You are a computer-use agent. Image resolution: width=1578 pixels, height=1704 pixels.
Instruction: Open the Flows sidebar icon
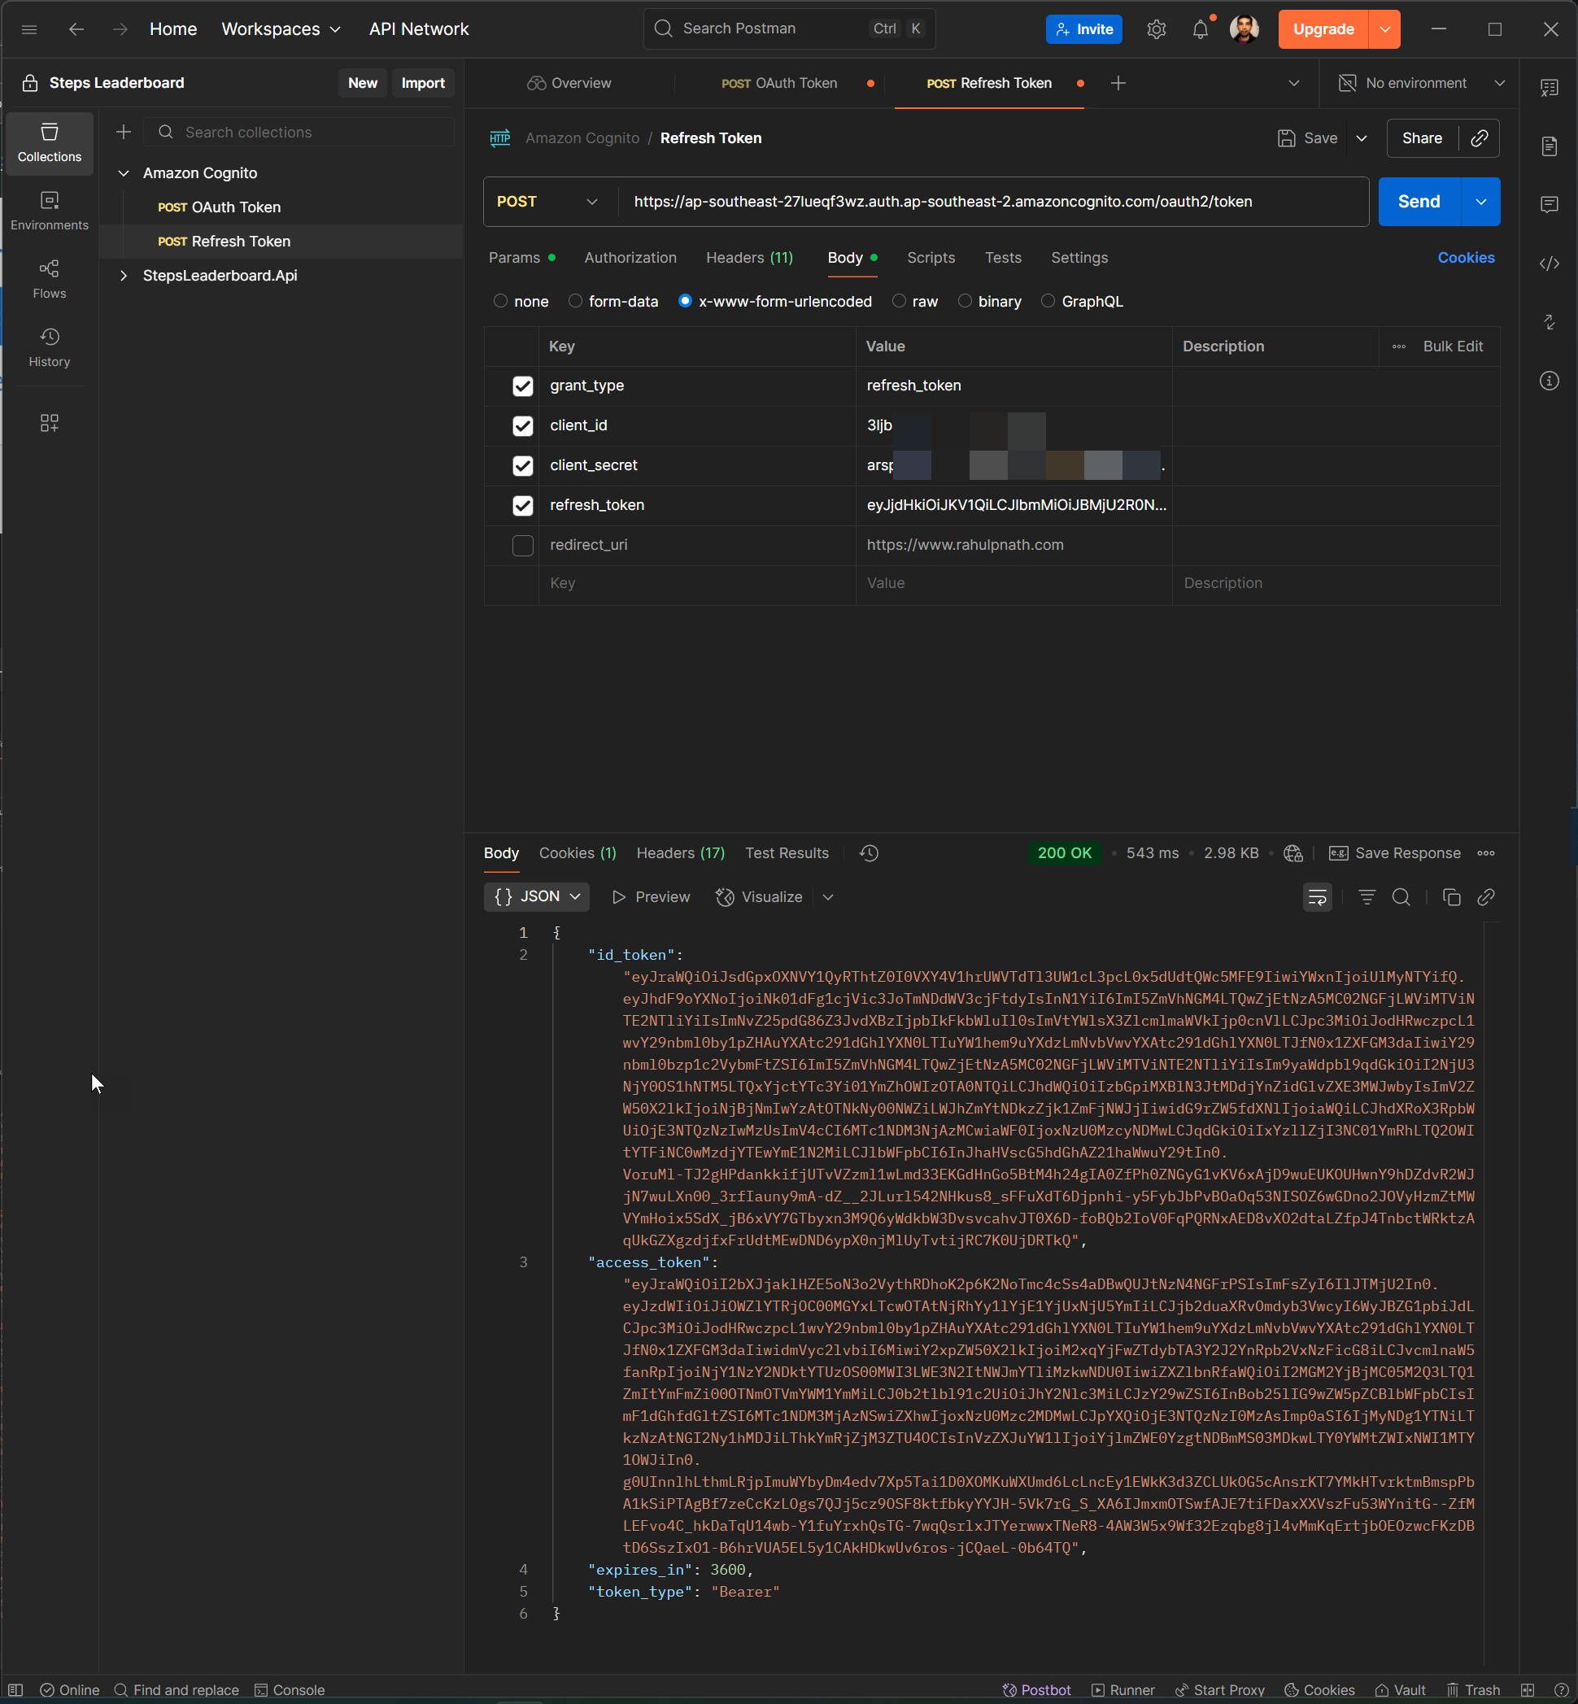[50, 278]
